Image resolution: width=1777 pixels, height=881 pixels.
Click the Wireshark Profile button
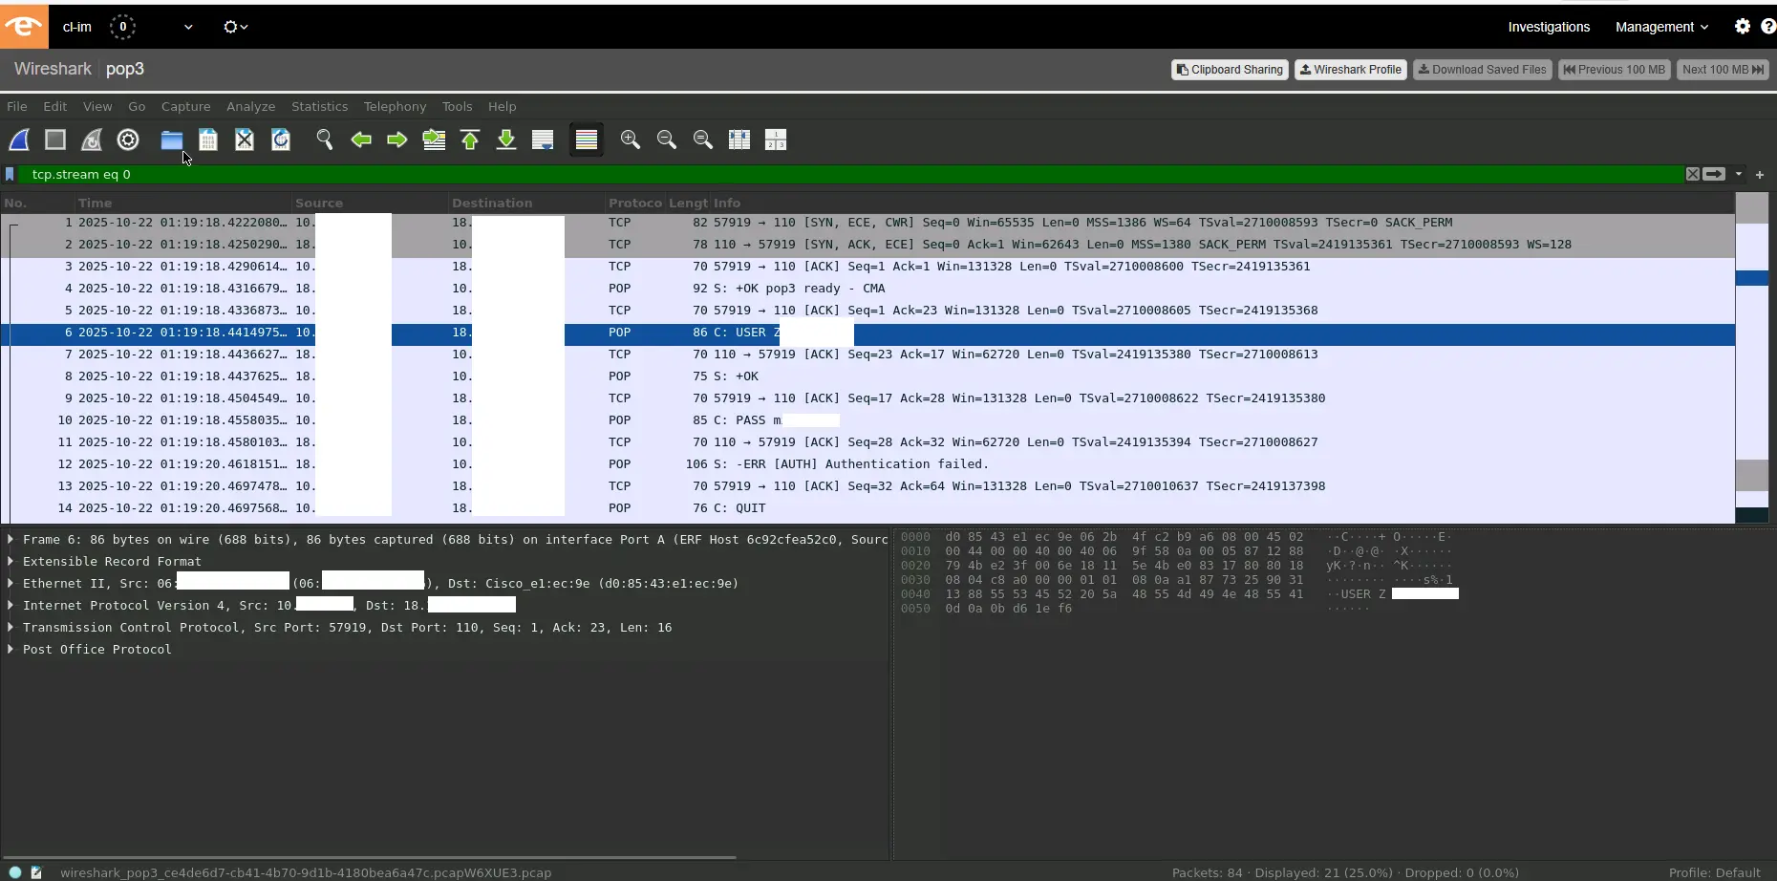1350,70
